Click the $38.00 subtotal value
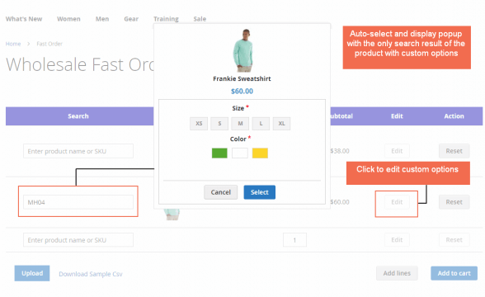This screenshot has height=297, width=485. [x=340, y=151]
